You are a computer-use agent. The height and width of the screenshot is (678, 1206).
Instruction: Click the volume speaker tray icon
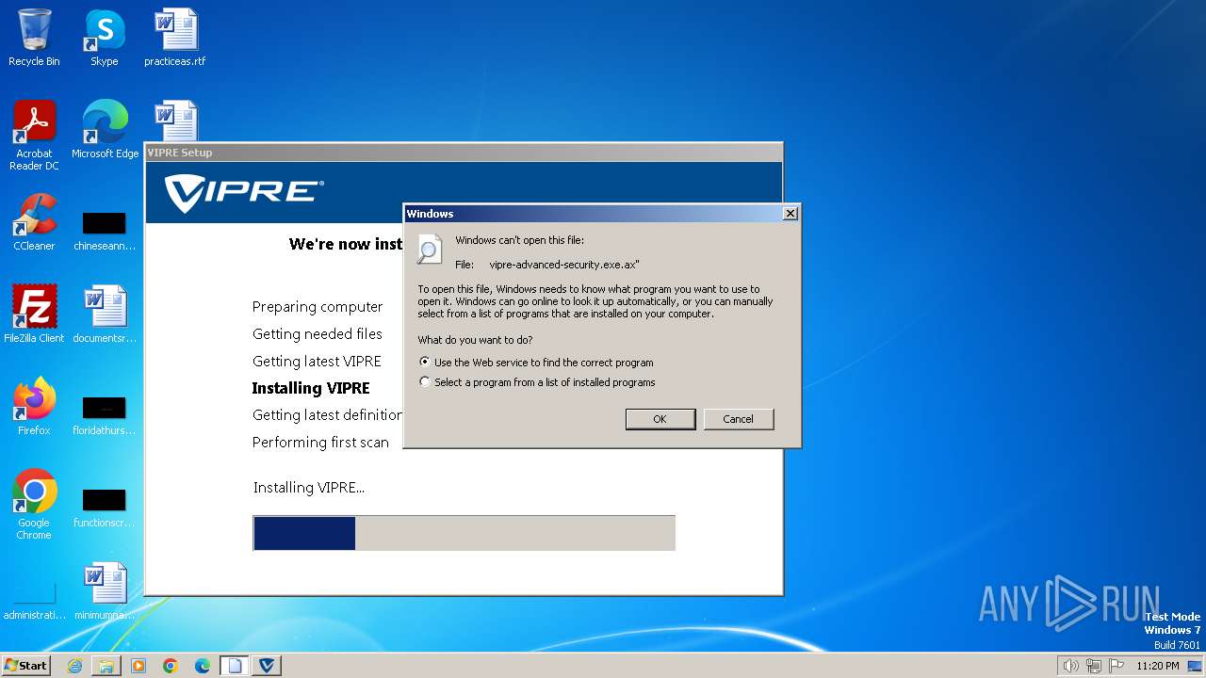click(x=1070, y=666)
